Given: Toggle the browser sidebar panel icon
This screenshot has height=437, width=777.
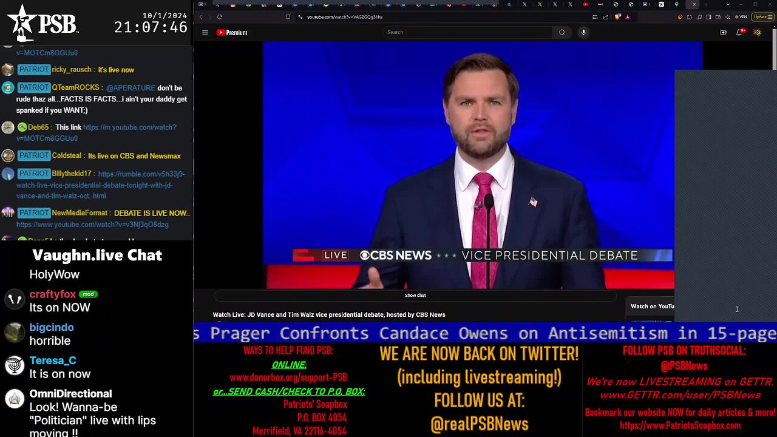Looking at the screenshot, I should 708,17.
